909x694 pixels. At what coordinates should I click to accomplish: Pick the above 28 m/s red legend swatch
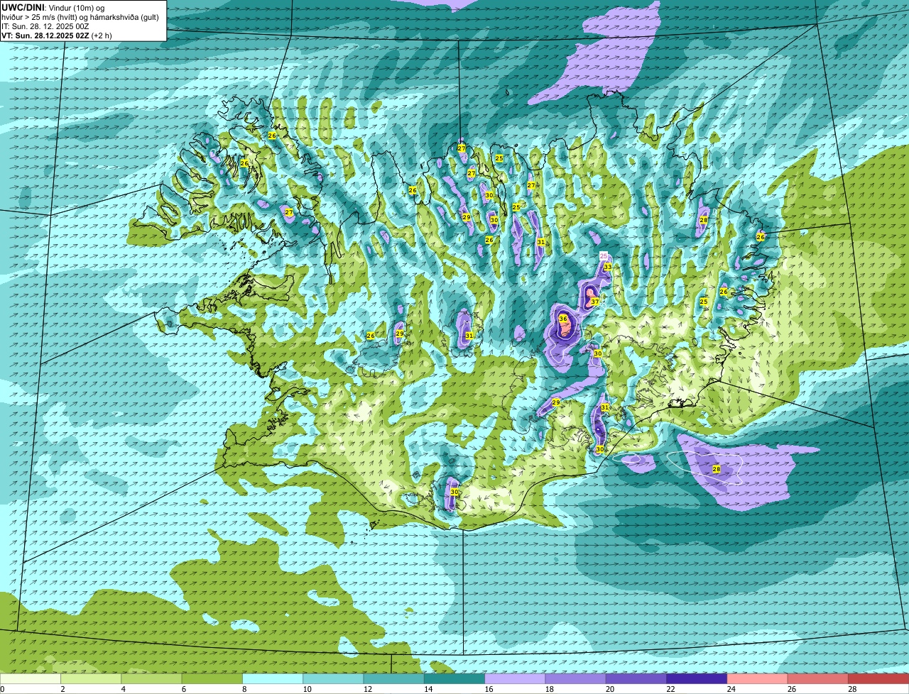[878, 679]
